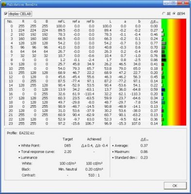The height and width of the screenshot is (194, 191).
Task: Click the gray swatch bar in row 4
Action: [x=164, y=43]
